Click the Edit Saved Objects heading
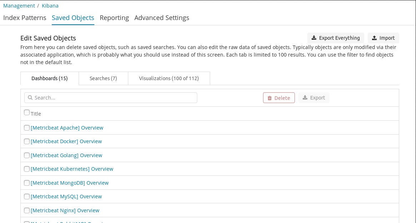 coord(48,38)
